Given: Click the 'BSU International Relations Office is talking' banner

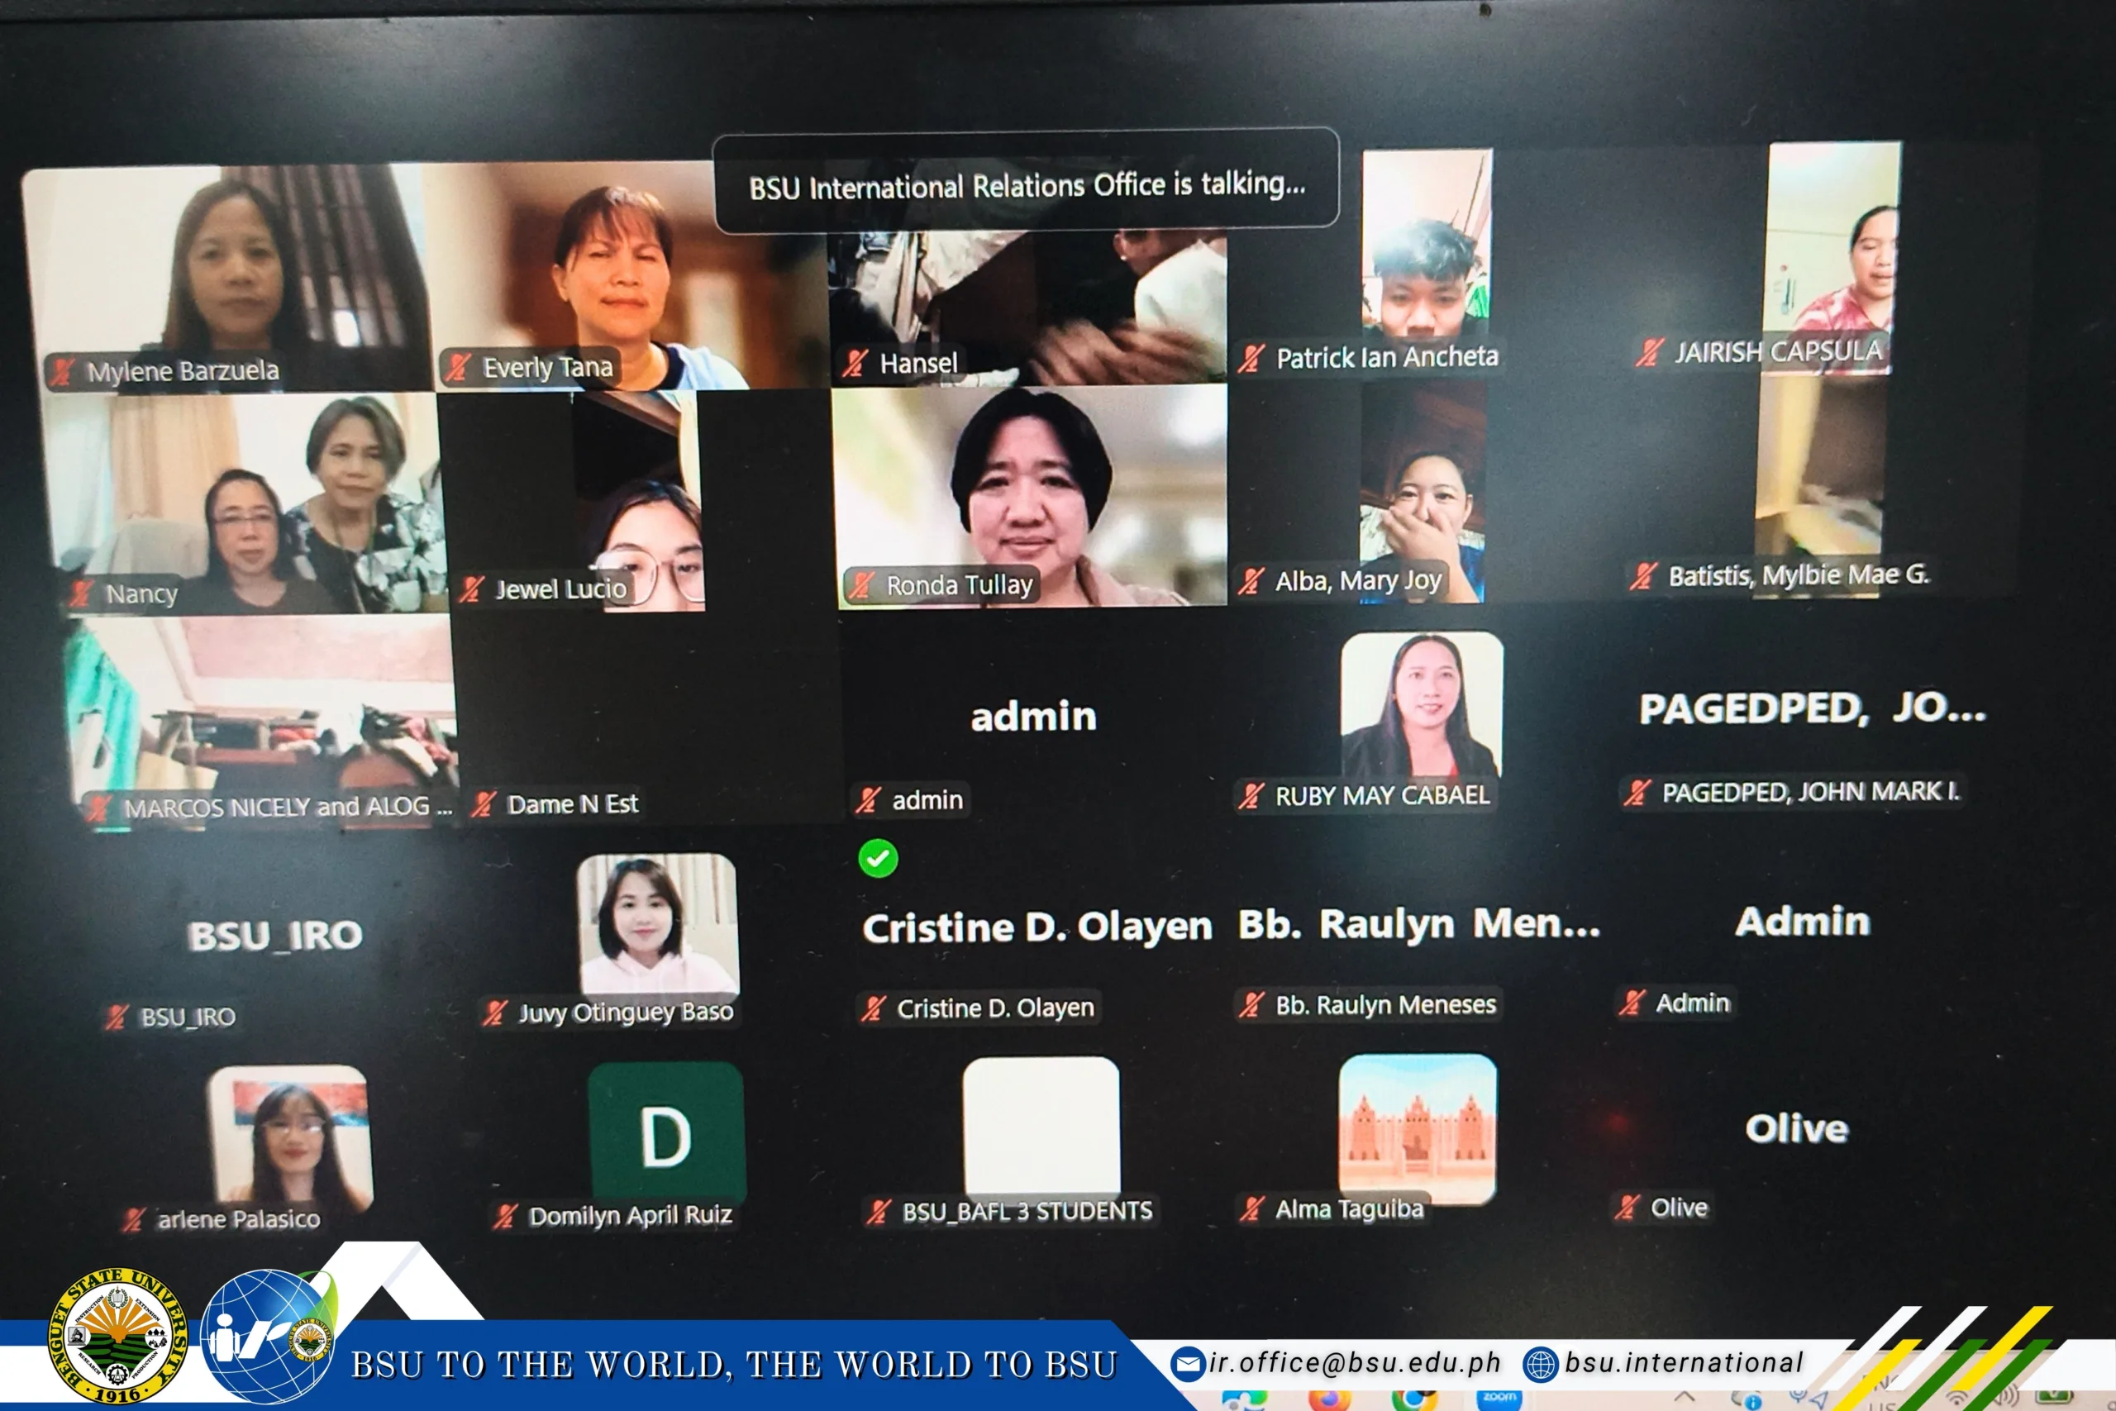Looking at the screenshot, I should pyautogui.click(x=1026, y=184).
